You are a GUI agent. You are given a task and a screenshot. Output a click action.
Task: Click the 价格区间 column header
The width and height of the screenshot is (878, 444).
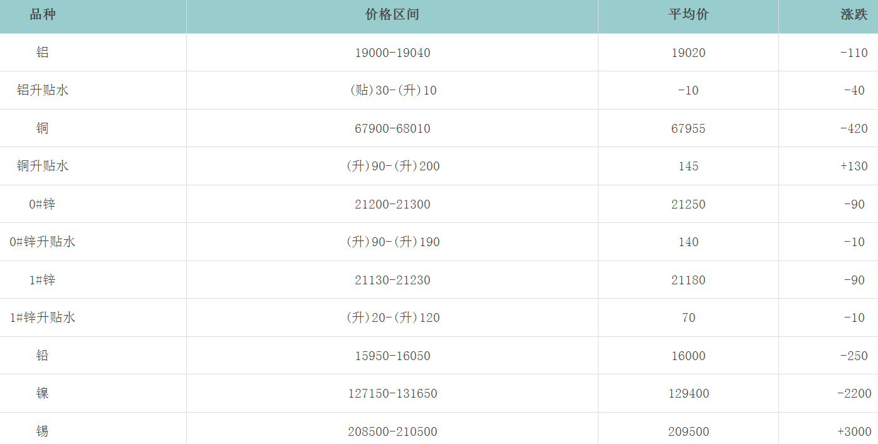click(x=392, y=14)
